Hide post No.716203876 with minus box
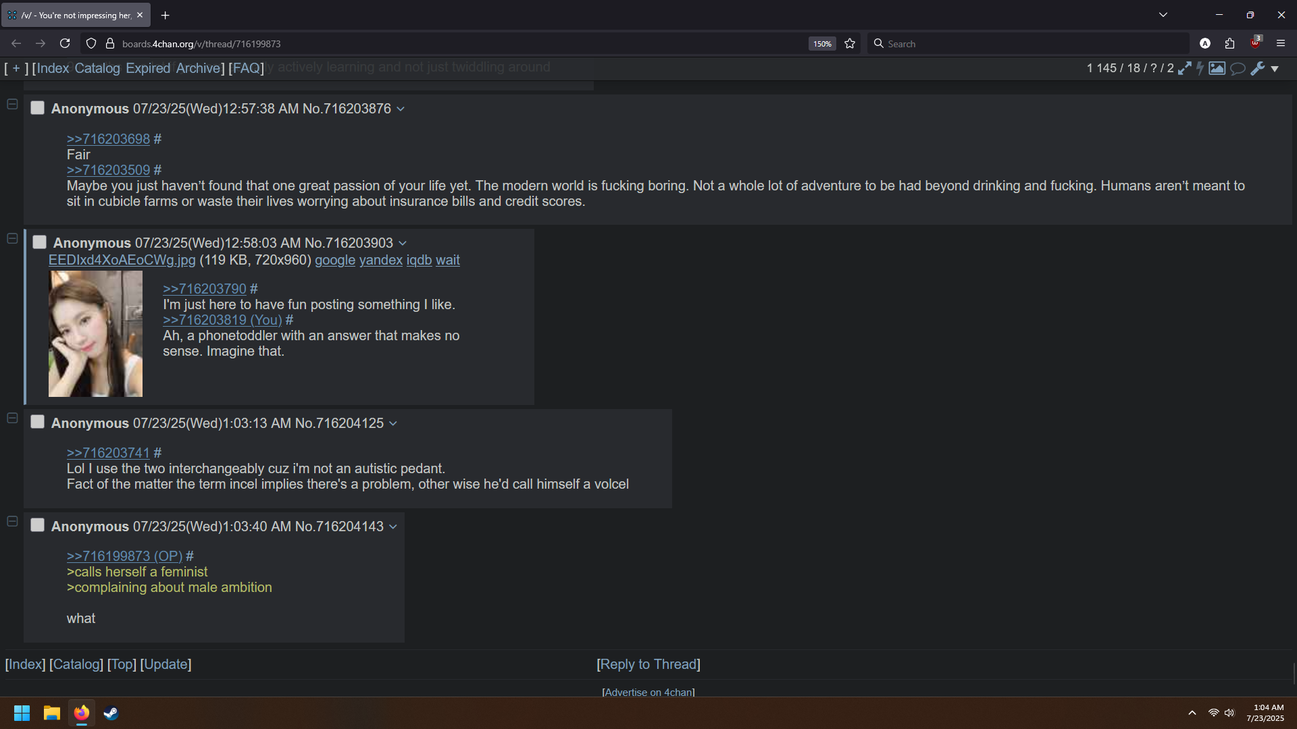Viewport: 1297px width, 729px height. click(12, 104)
